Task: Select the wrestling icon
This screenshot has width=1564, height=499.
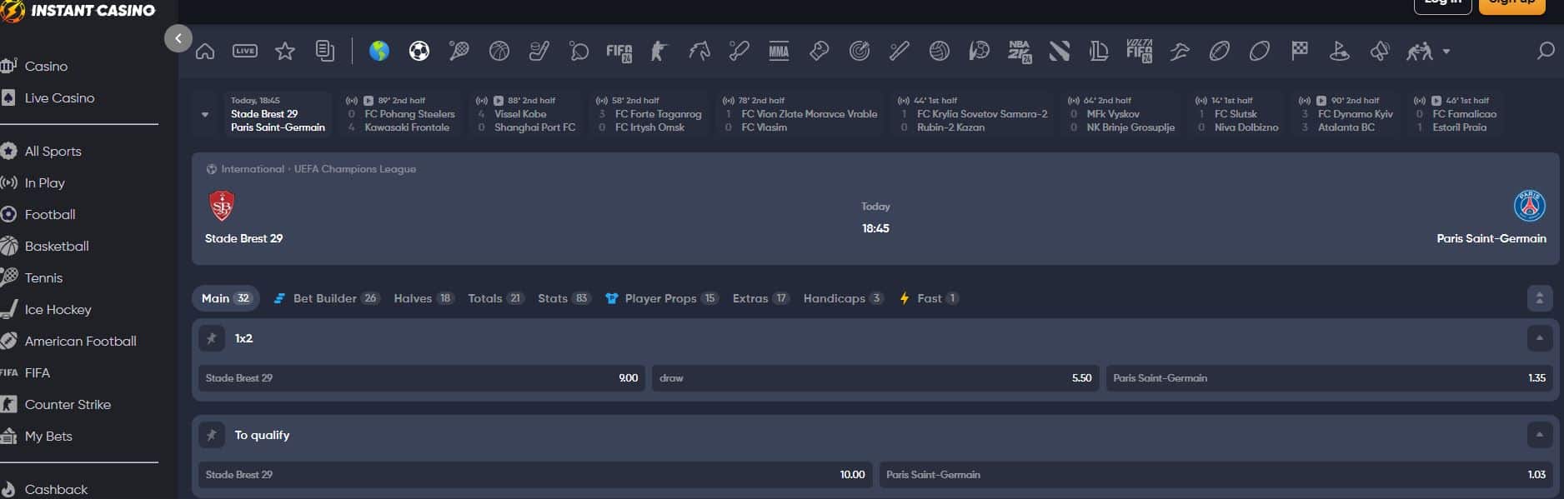Action: coord(1419,52)
